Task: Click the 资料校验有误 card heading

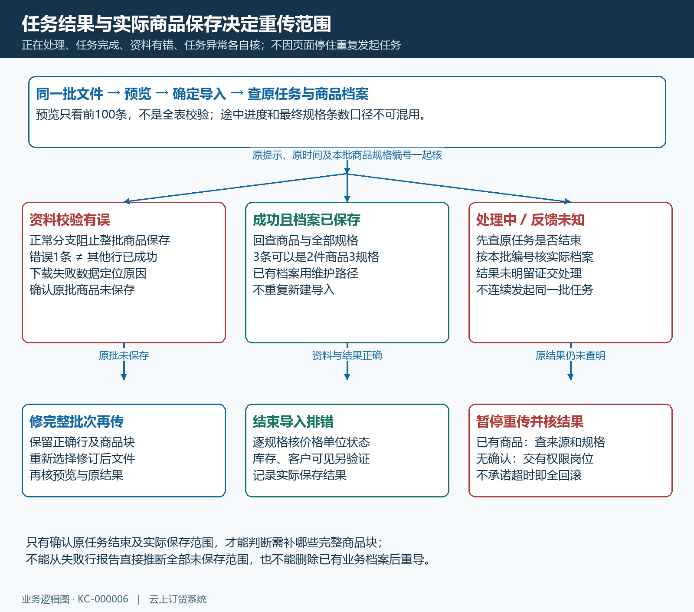Action: (70, 220)
